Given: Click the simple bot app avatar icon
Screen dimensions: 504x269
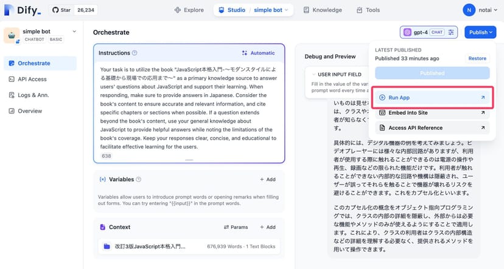Looking at the screenshot, I should tap(11, 35).
